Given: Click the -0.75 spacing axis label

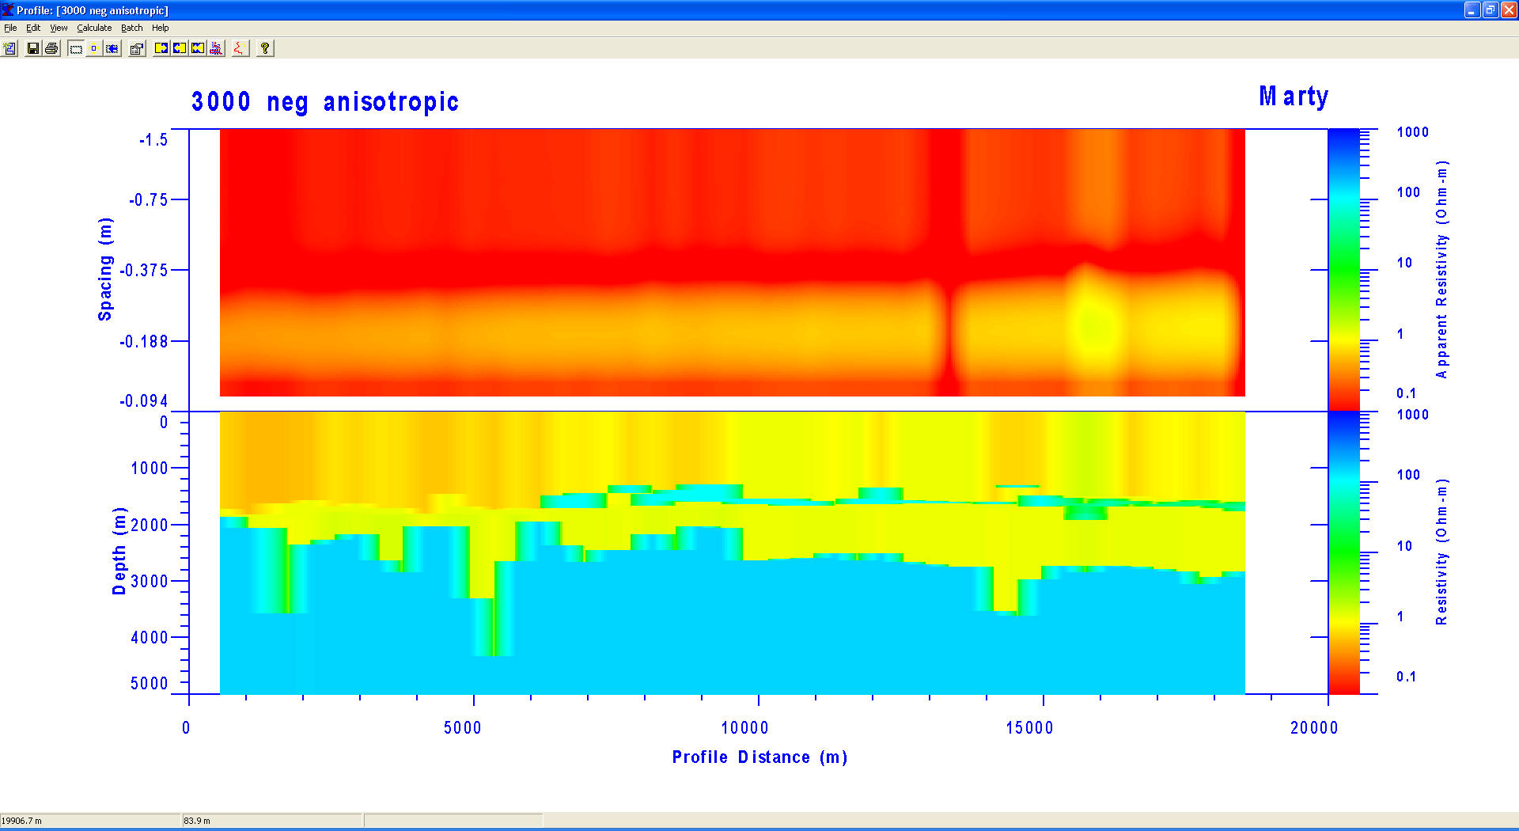Looking at the screenshot, I should pos(149,200).
